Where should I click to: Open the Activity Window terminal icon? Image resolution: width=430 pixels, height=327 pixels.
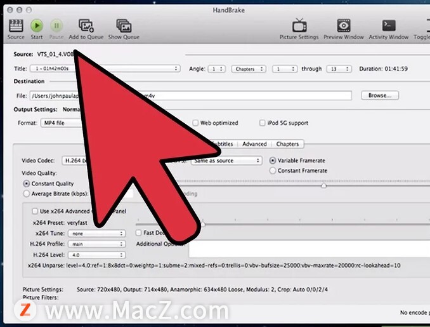pyautogui.click(x=389, y=25)
